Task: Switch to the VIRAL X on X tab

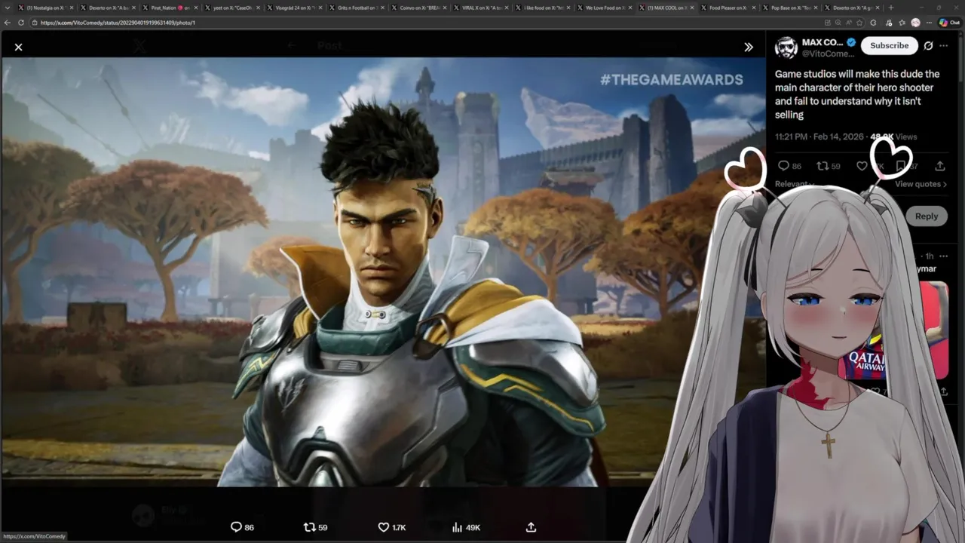Action: pyautogui.click(x=480, y=8)
